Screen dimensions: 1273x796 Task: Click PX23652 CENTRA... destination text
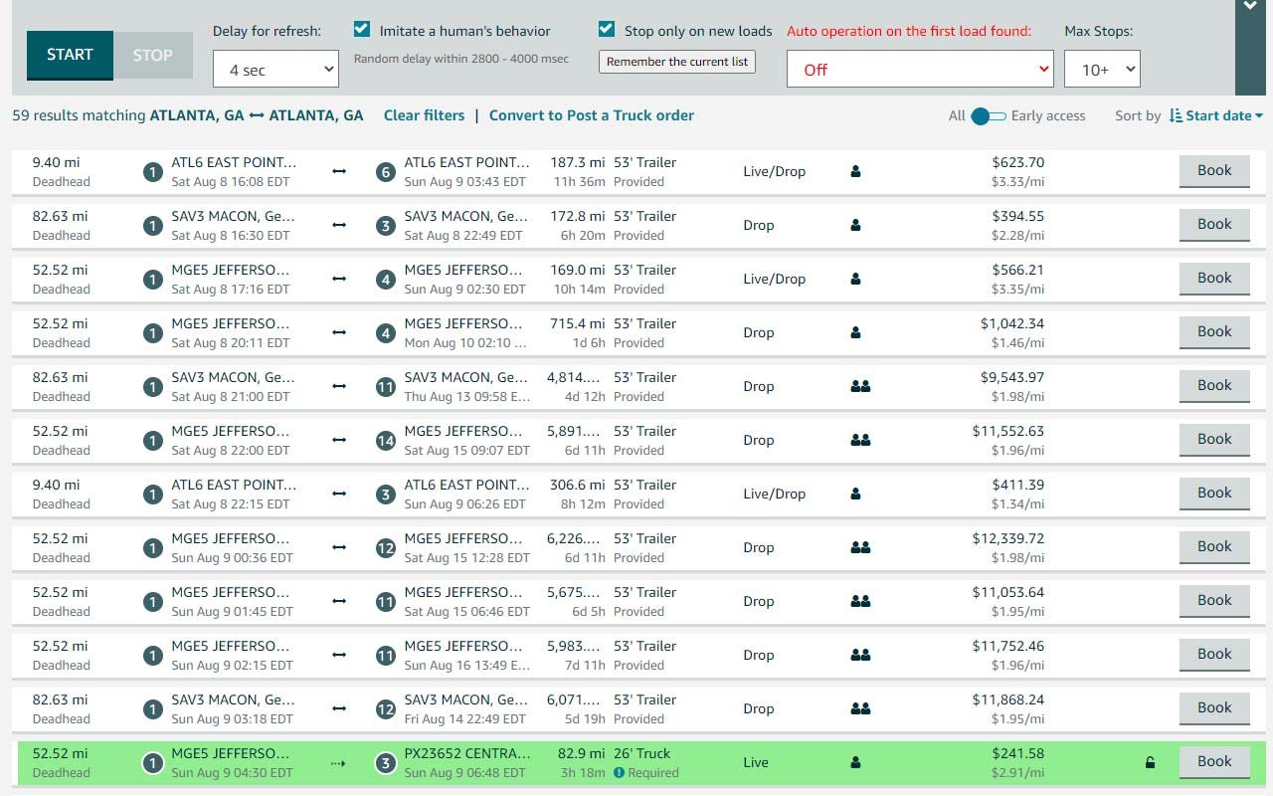[467, 753]
